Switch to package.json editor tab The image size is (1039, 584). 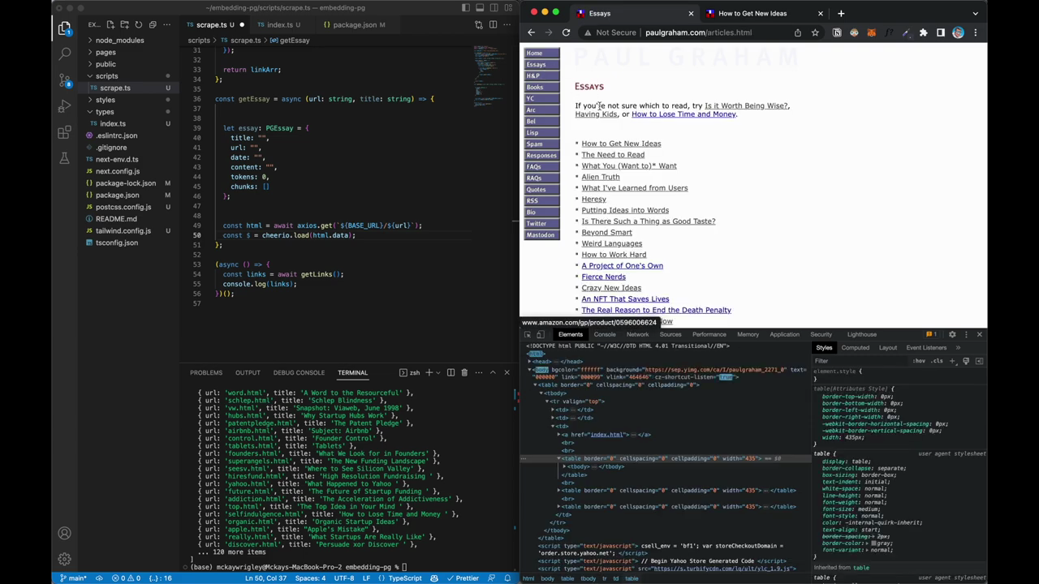(x=355, y=24)
